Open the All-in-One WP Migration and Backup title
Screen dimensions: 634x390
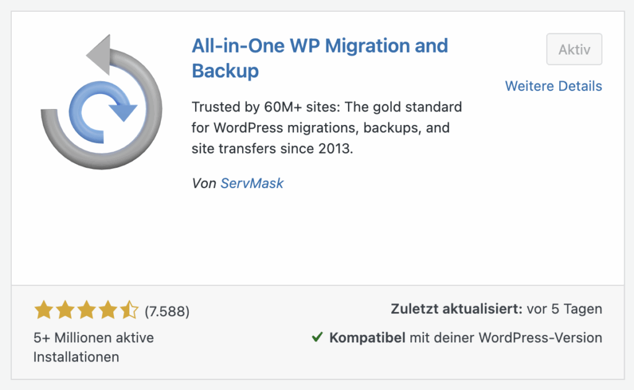319,58
